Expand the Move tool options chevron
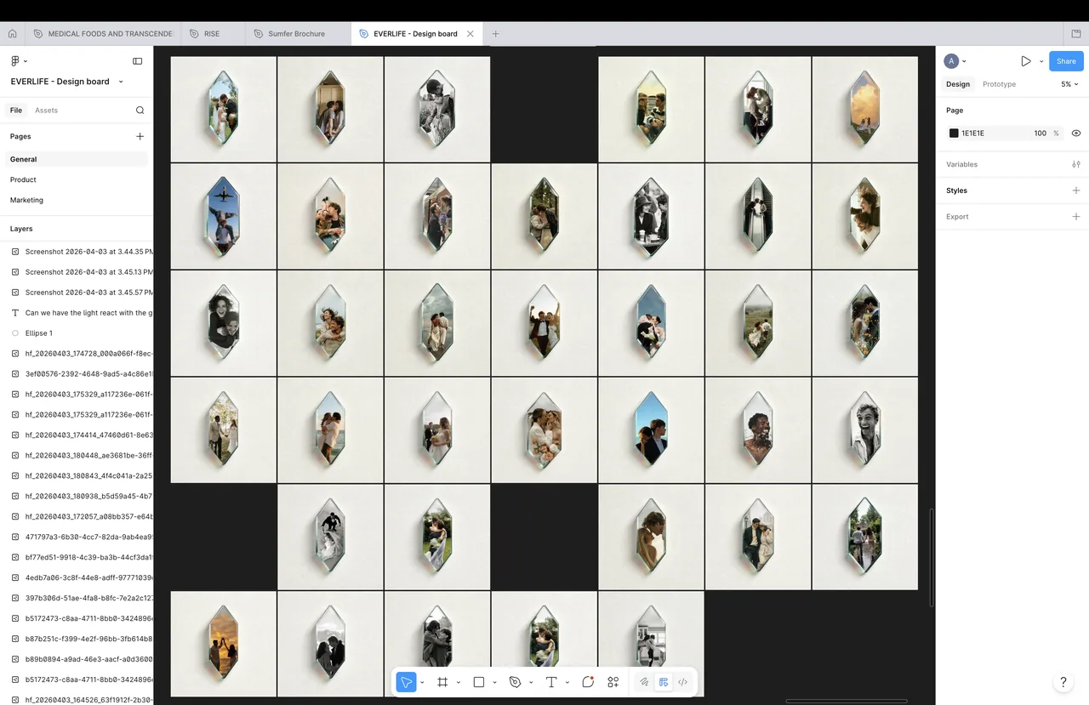 tap(422, 682)
